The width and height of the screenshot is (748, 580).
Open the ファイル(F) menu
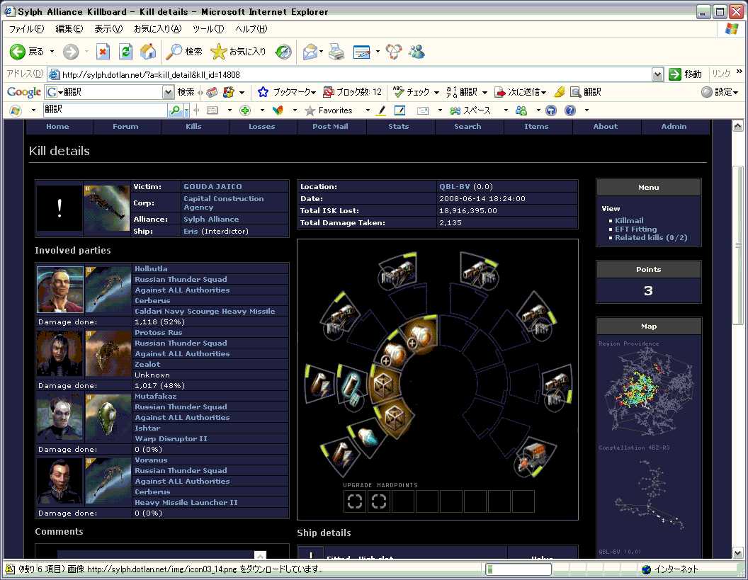point(26,28)
